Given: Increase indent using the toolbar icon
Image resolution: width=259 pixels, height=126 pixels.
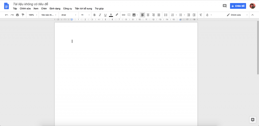Looking at the screenshot, I should 194,15.
